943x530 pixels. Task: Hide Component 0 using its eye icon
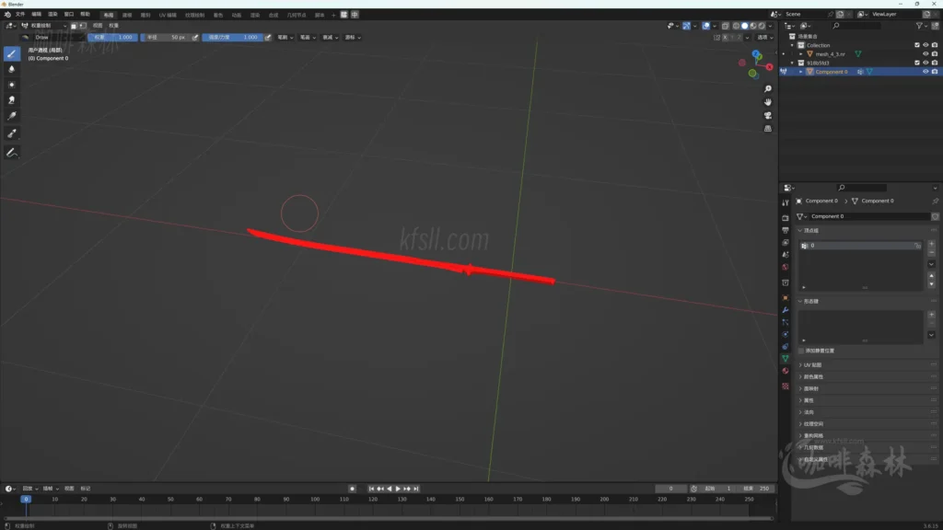pyautogui.click(x=926, y=72)
